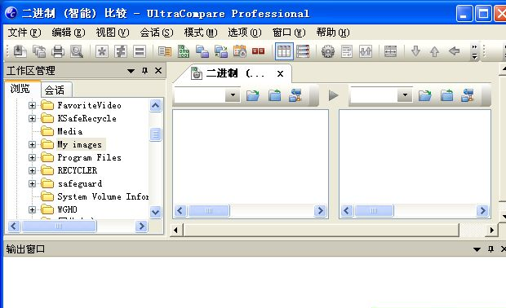
Task: Select binary compare mode icon
Action: (184, 51)
